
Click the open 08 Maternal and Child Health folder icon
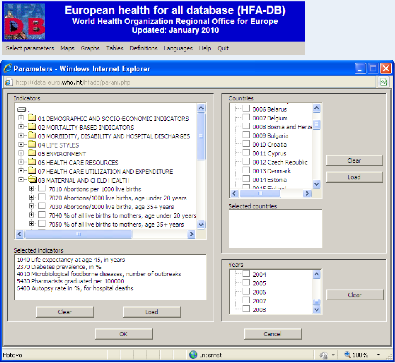[x=32, y=179]
